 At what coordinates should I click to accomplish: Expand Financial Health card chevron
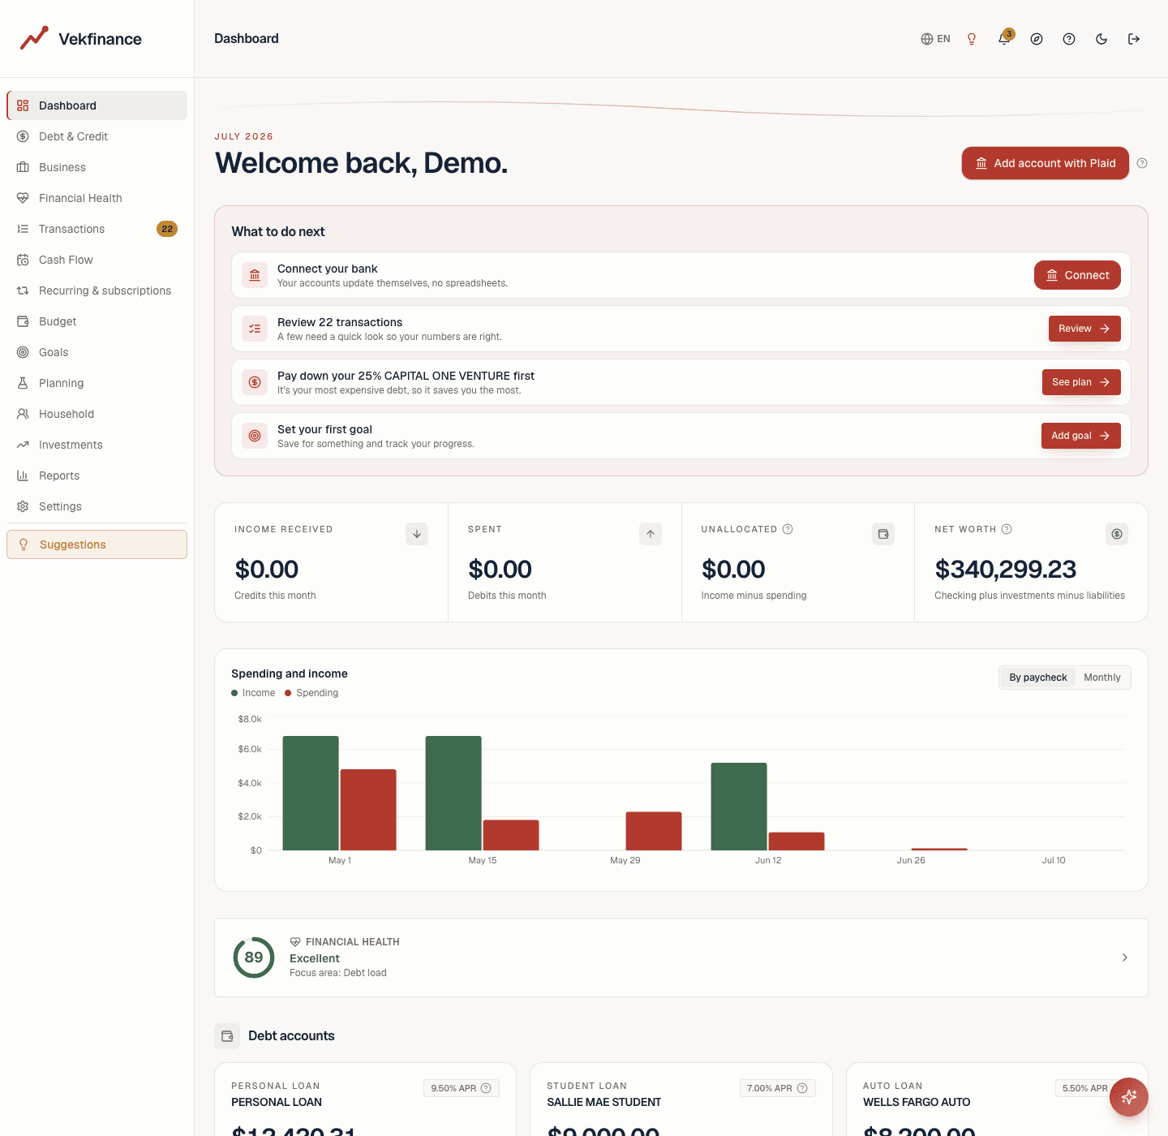pyautogui.click(x=1124, y=957)
